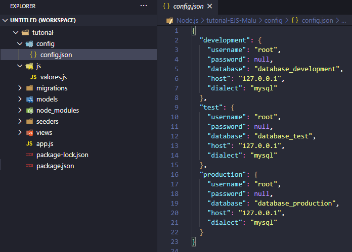Image resolution: width=352 pixels, height=252 pixels.
Task: Click the models folder icon
Action: tap(29, 99)
